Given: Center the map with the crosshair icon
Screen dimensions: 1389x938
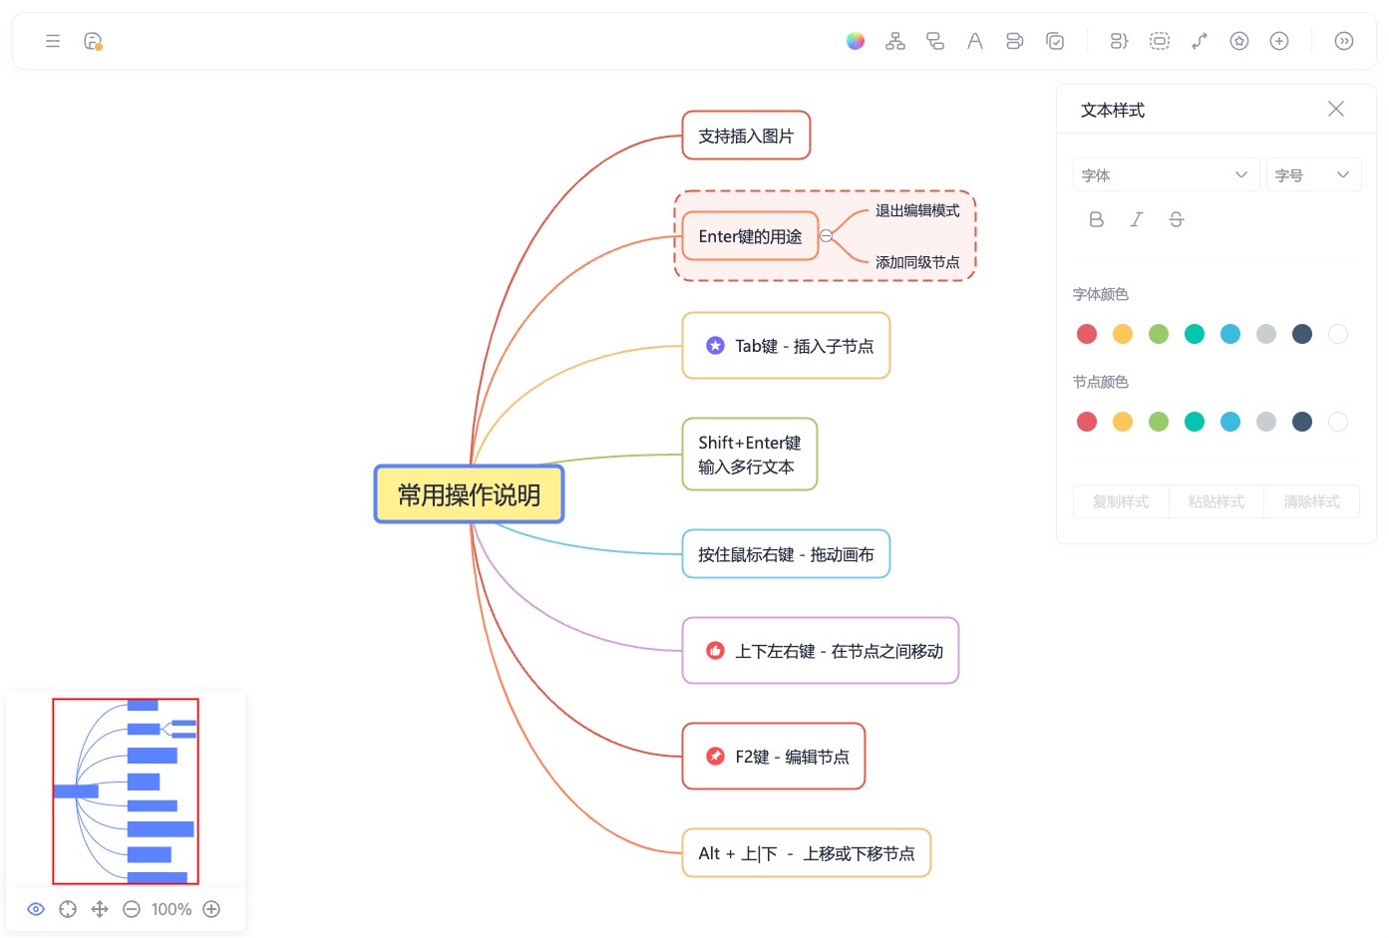Looking at the screenshot, I should (x=68, y=909).
